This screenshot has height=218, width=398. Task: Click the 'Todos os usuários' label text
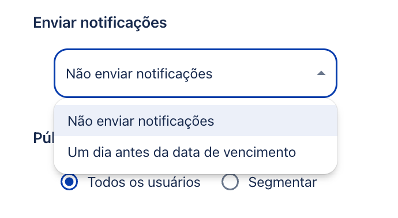(144, 182)
